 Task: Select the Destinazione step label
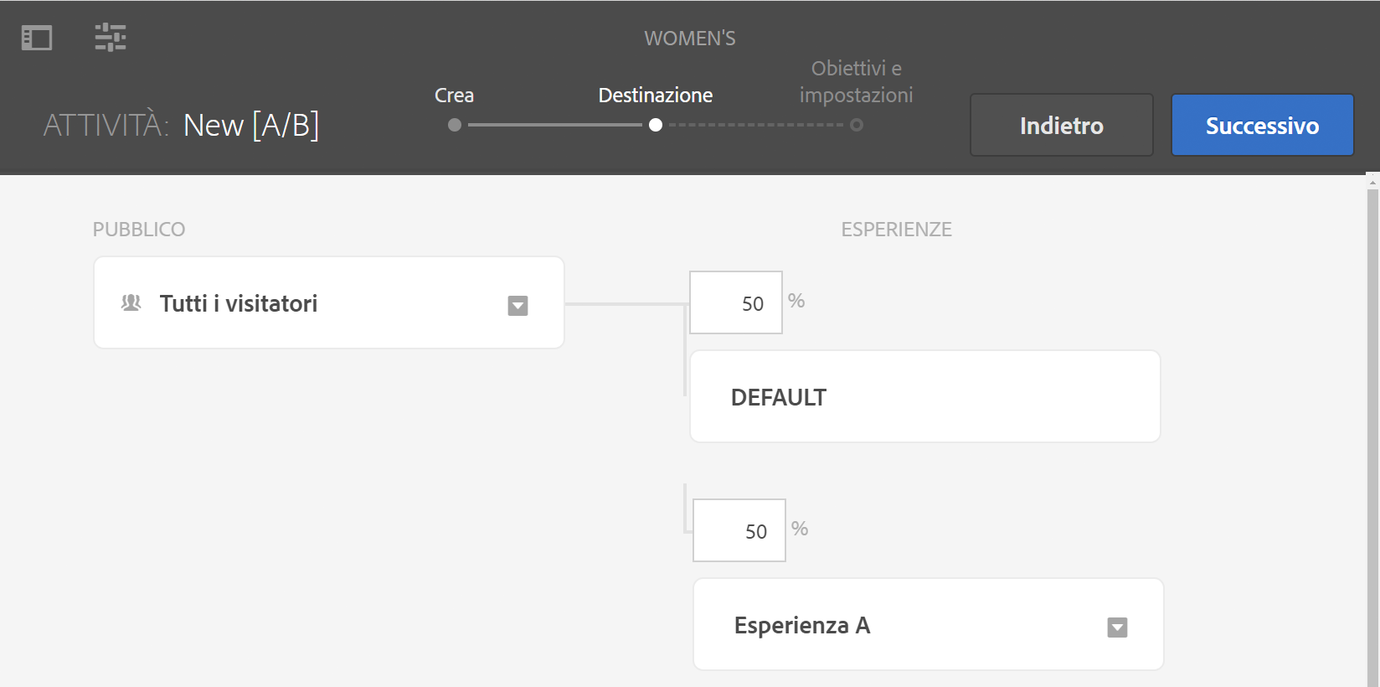pos(656,96)
